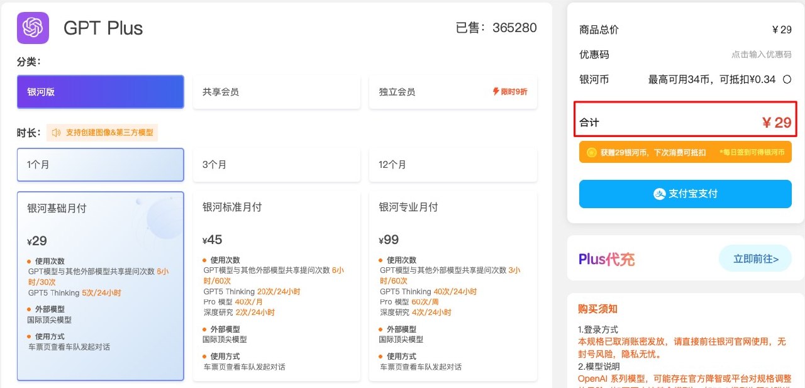Select the 银河专业月付 plan card

pyautogui.click(x=453, y=286)
